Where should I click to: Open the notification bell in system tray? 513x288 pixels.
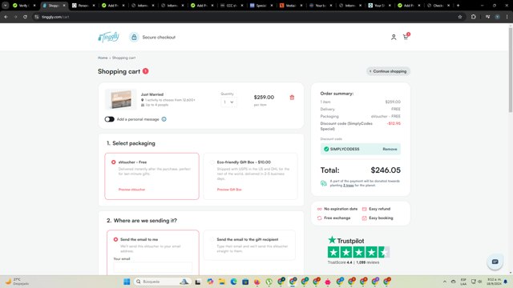506,282
